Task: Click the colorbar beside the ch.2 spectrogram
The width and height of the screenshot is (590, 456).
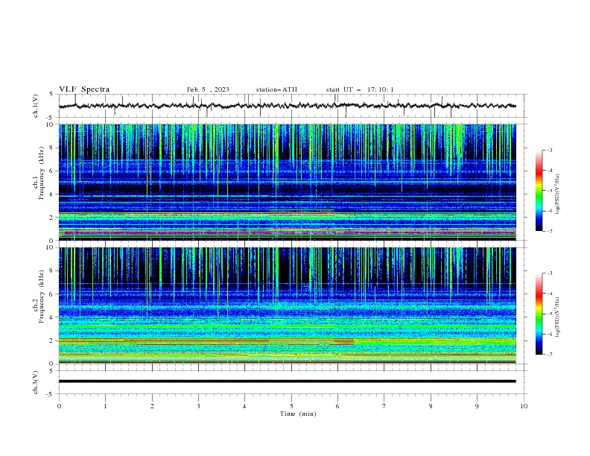Action: (539, 314)
